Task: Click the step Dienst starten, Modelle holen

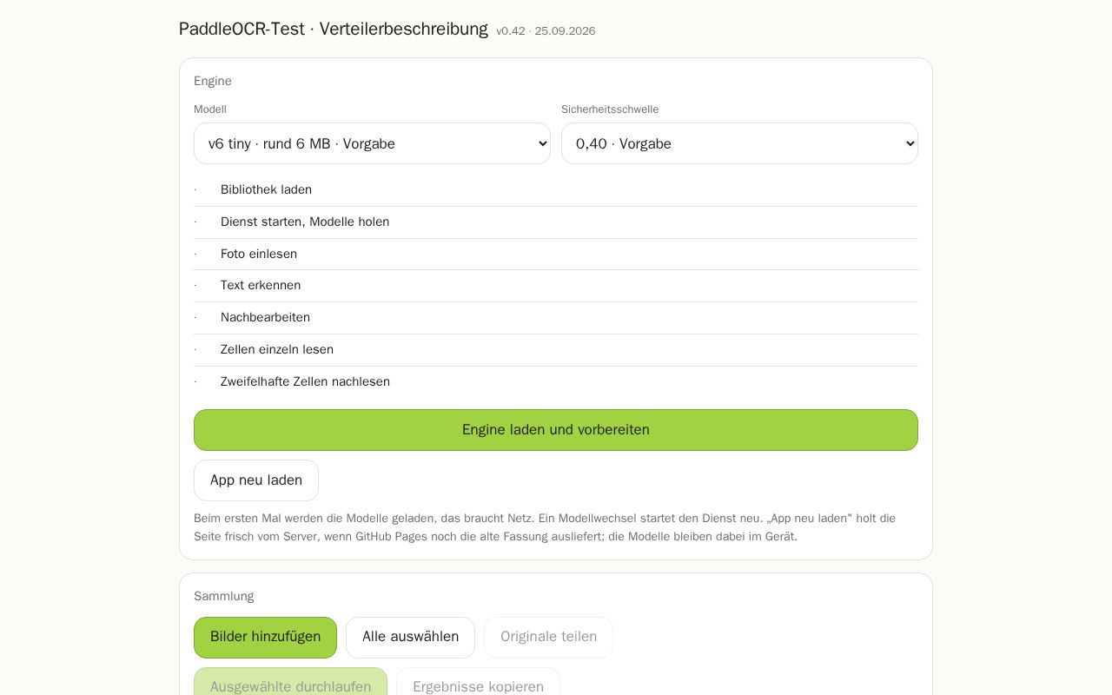Action: coord(556,222)
